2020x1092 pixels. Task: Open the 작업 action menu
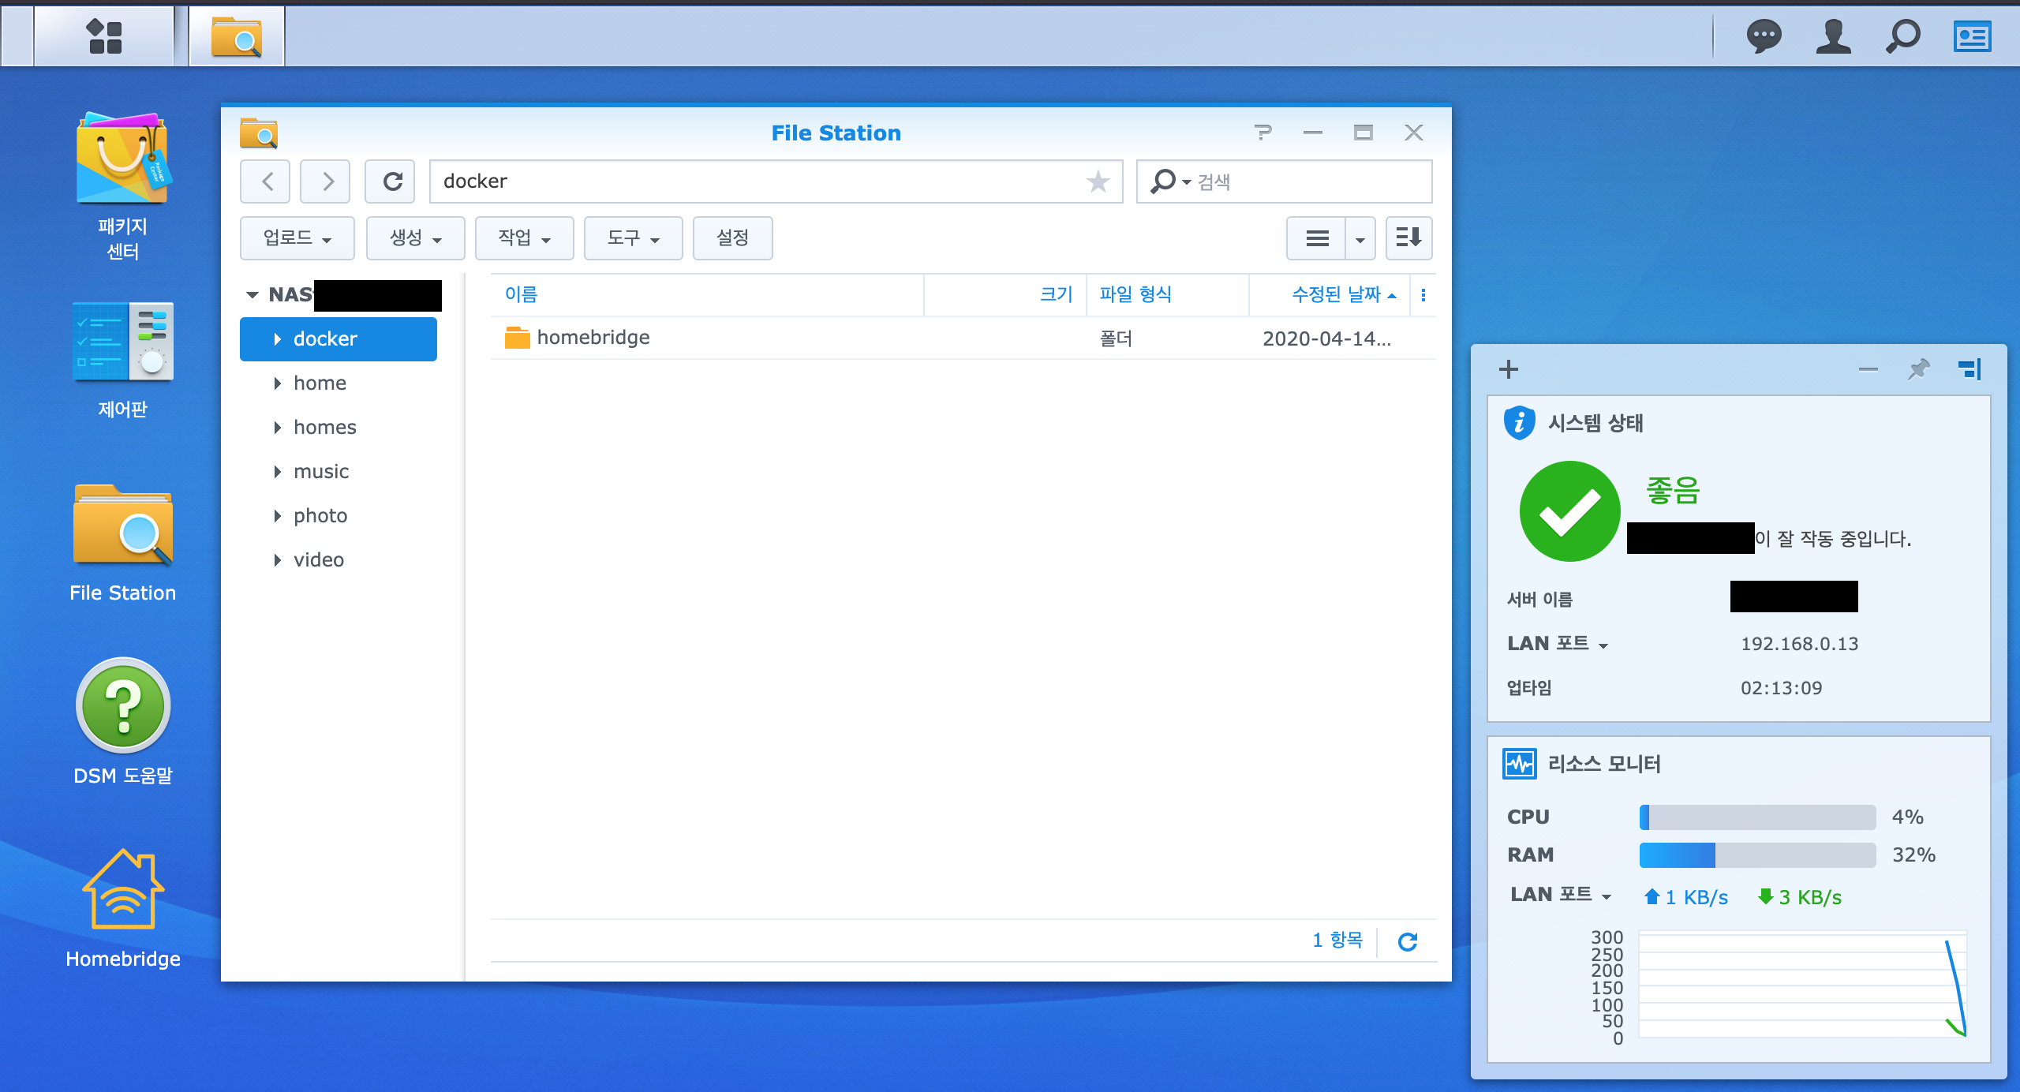pos(524,237)
